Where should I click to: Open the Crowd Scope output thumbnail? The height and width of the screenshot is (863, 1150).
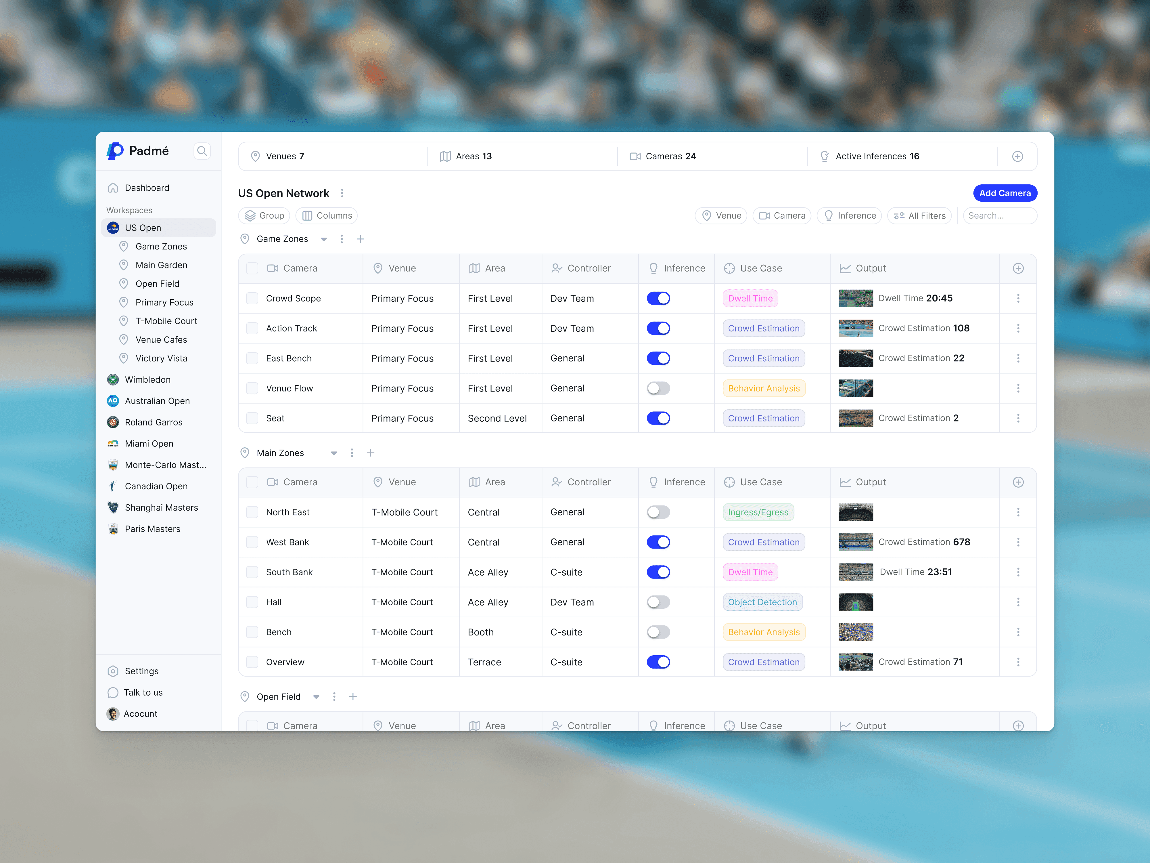pos(855,299)
